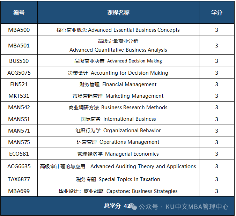
Task: Select Accounting for Decision Making row name
Action: coord(118,73)
